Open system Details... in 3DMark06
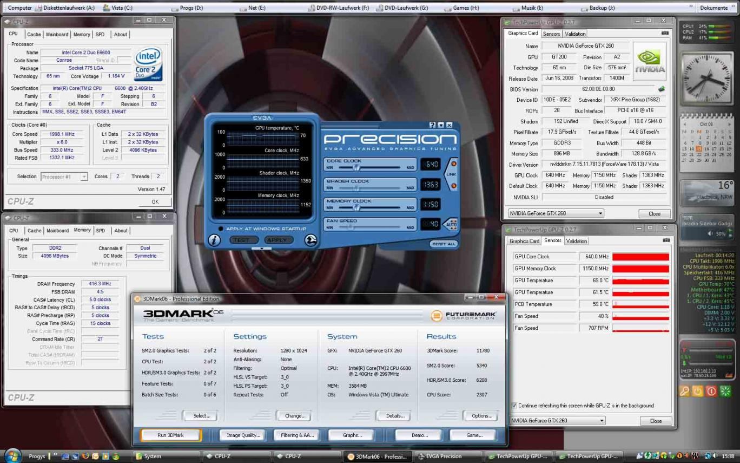Image resolution: width=740 pixels, height=463 pixels. pyautogui.click(x=395, y=416)
